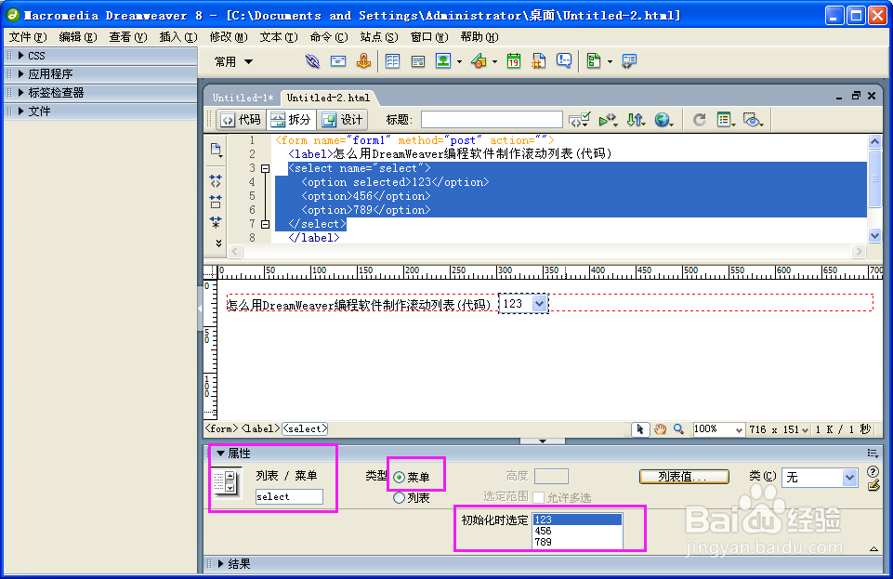Click the Comment bubble icon

[x=564, y=60]
